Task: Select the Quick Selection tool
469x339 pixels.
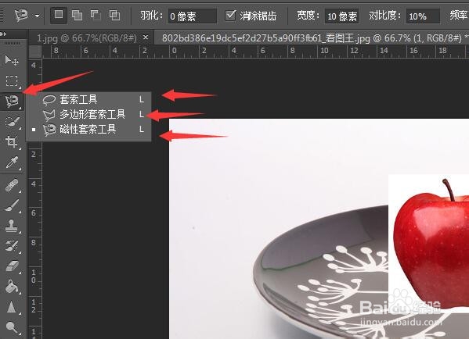Action: [12, 122]
